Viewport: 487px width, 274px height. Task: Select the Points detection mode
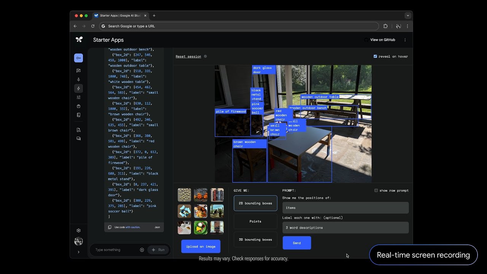tap(255, 221)
